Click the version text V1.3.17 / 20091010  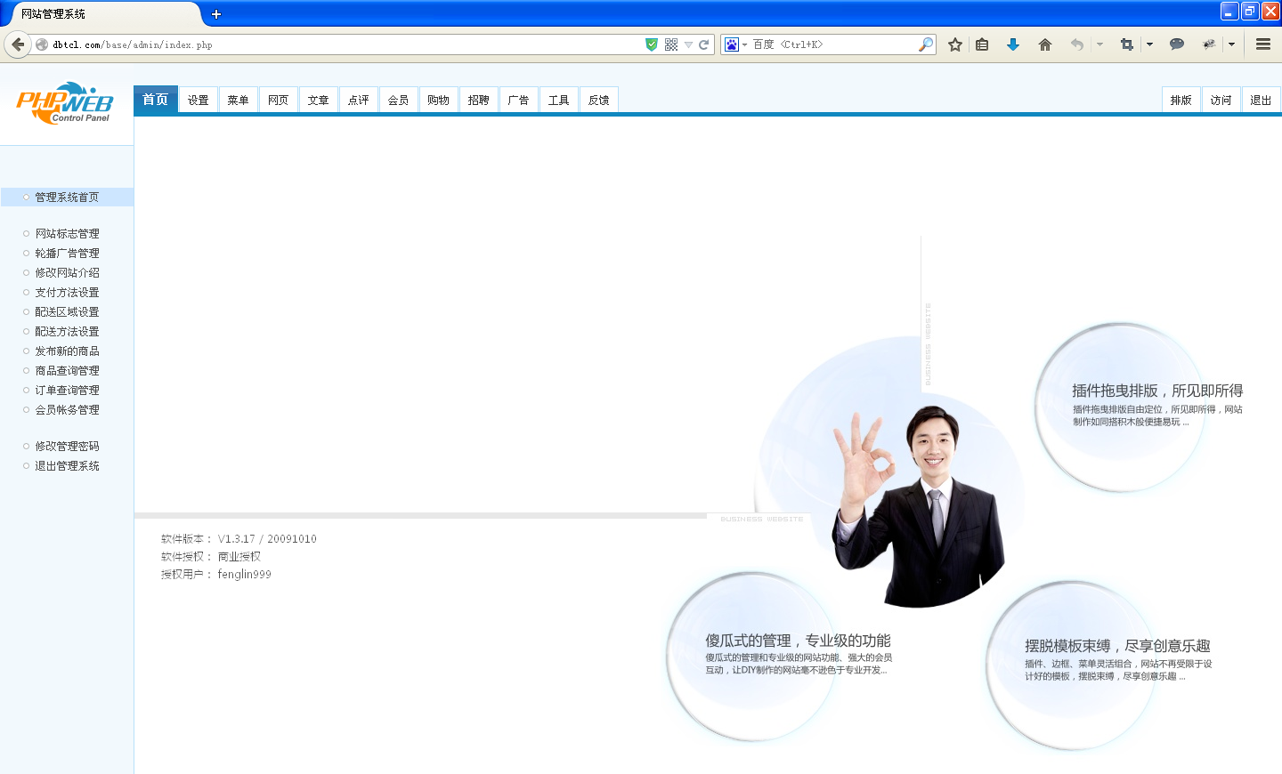(x=267, y=539)
